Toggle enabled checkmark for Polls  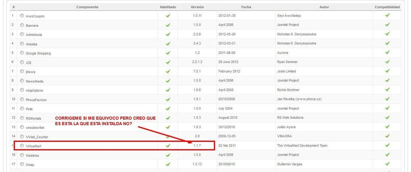pyautogui.click(x=168, y=109)
